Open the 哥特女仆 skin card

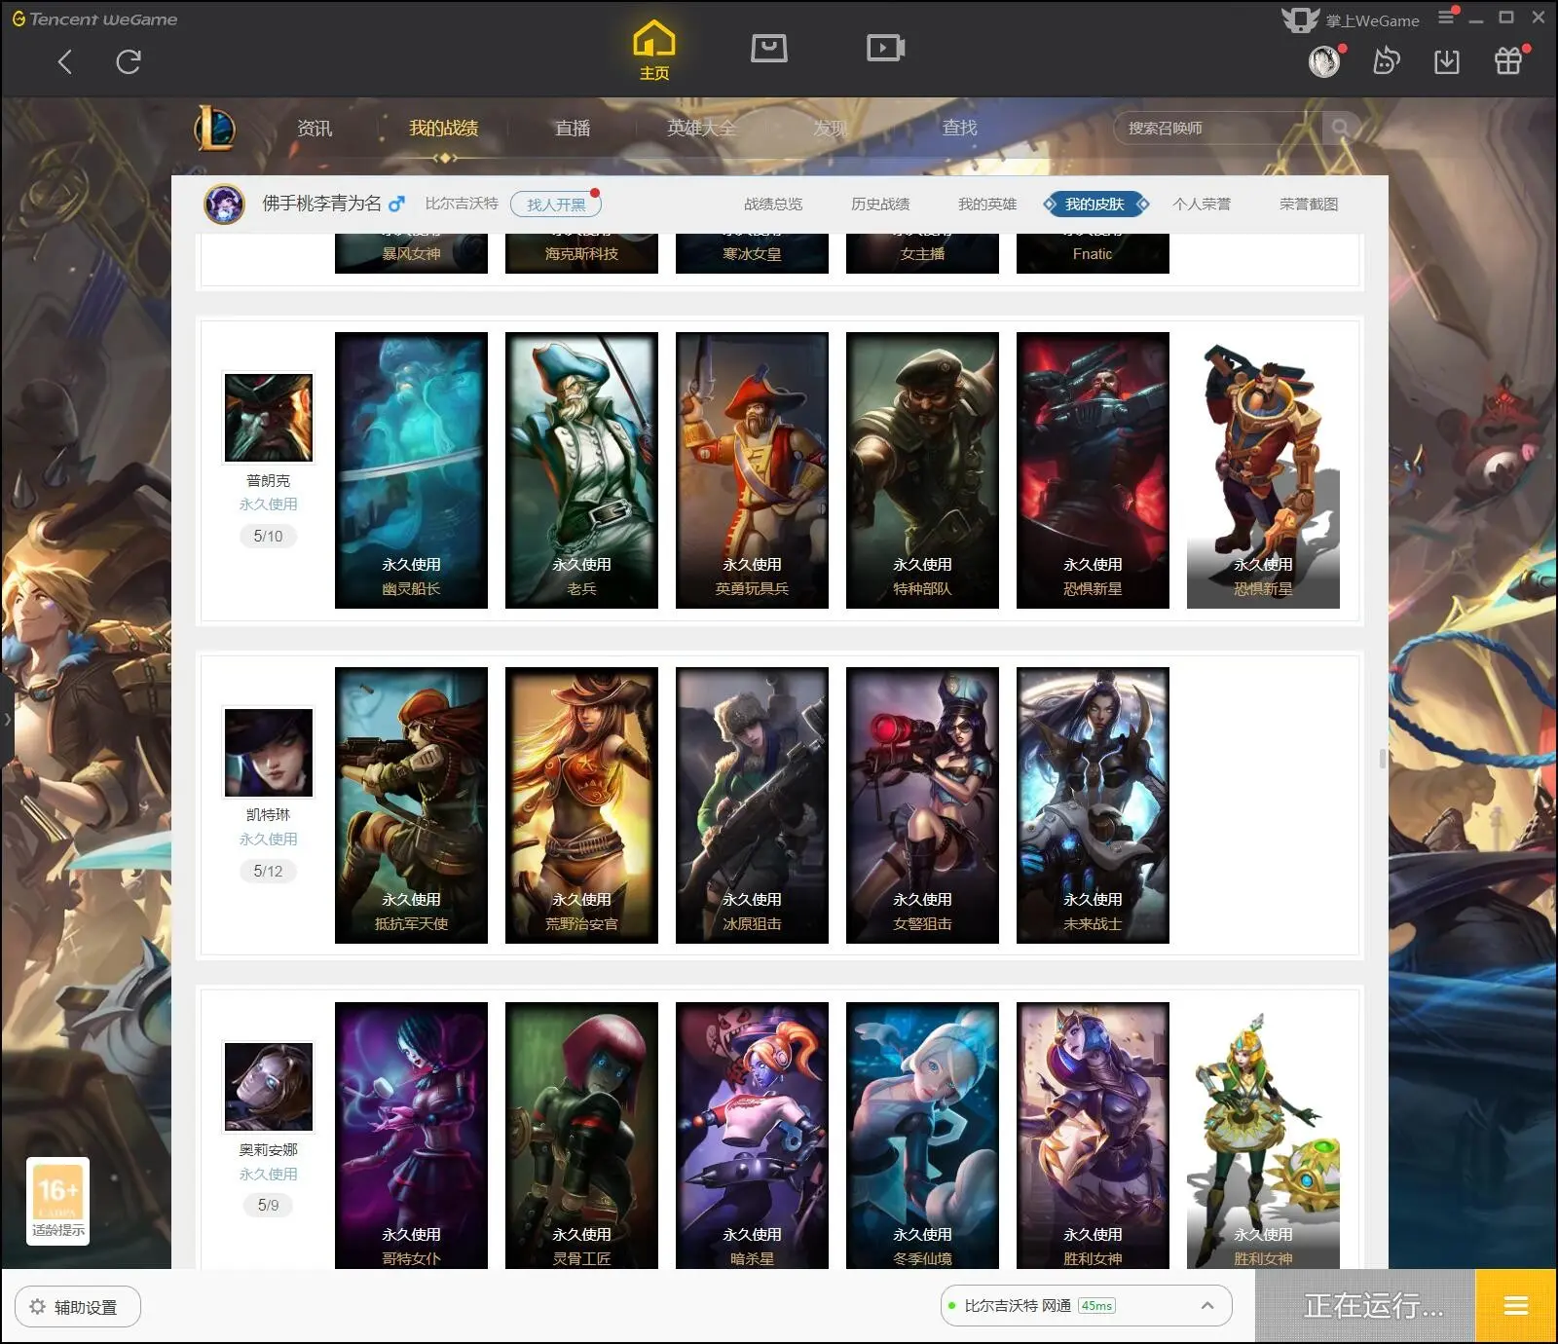(x=411, y=1136)
